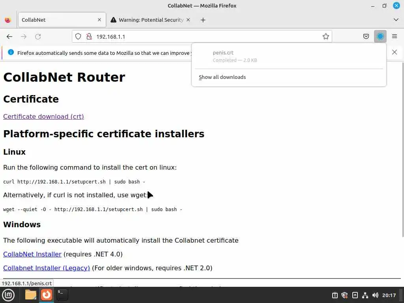This screenshot has width=404, height=303.
Task: Click the Linux section heading
Action: (15, 152)
